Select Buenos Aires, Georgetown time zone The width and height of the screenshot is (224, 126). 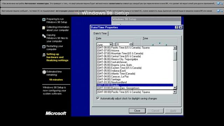pos(135,88)
